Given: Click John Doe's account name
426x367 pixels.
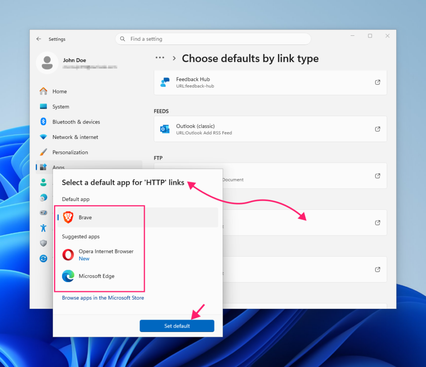Looking at the screenshot, I should click(74, 60).
